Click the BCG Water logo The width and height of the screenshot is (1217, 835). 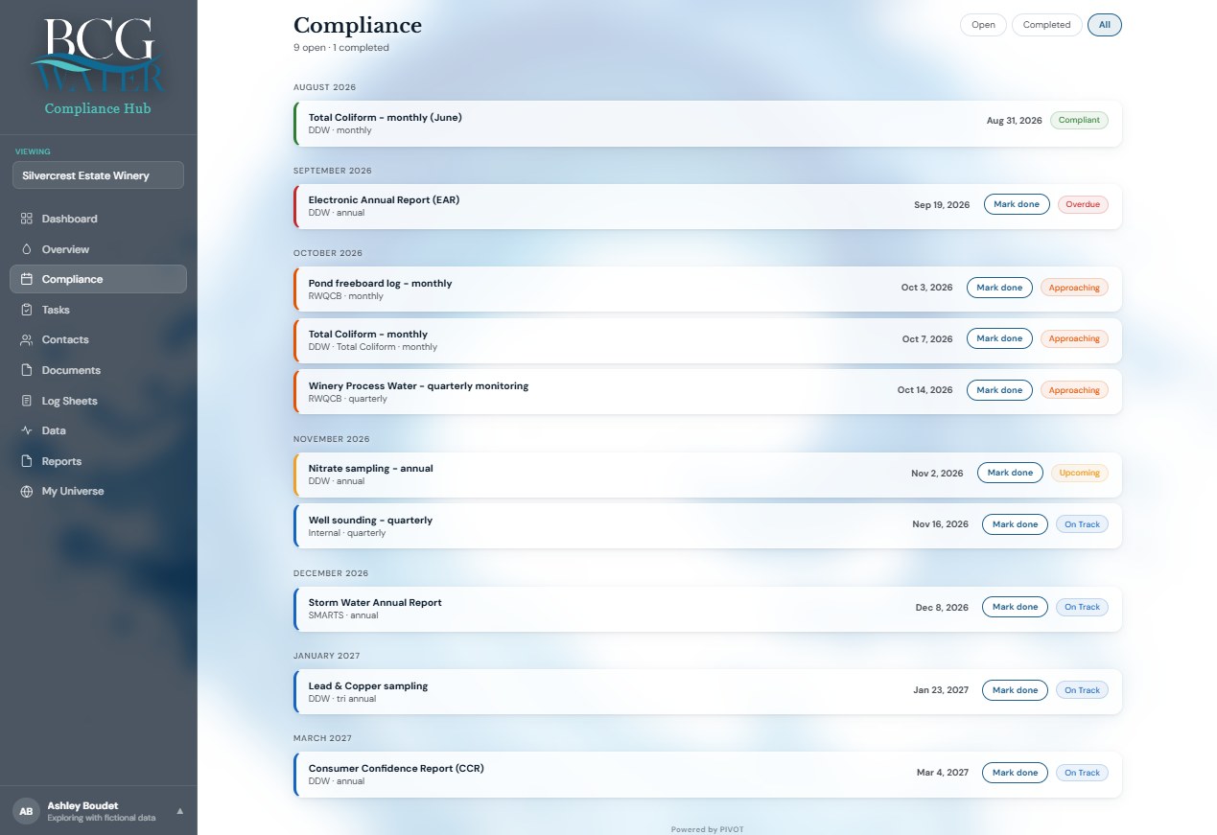coord(98,57)
